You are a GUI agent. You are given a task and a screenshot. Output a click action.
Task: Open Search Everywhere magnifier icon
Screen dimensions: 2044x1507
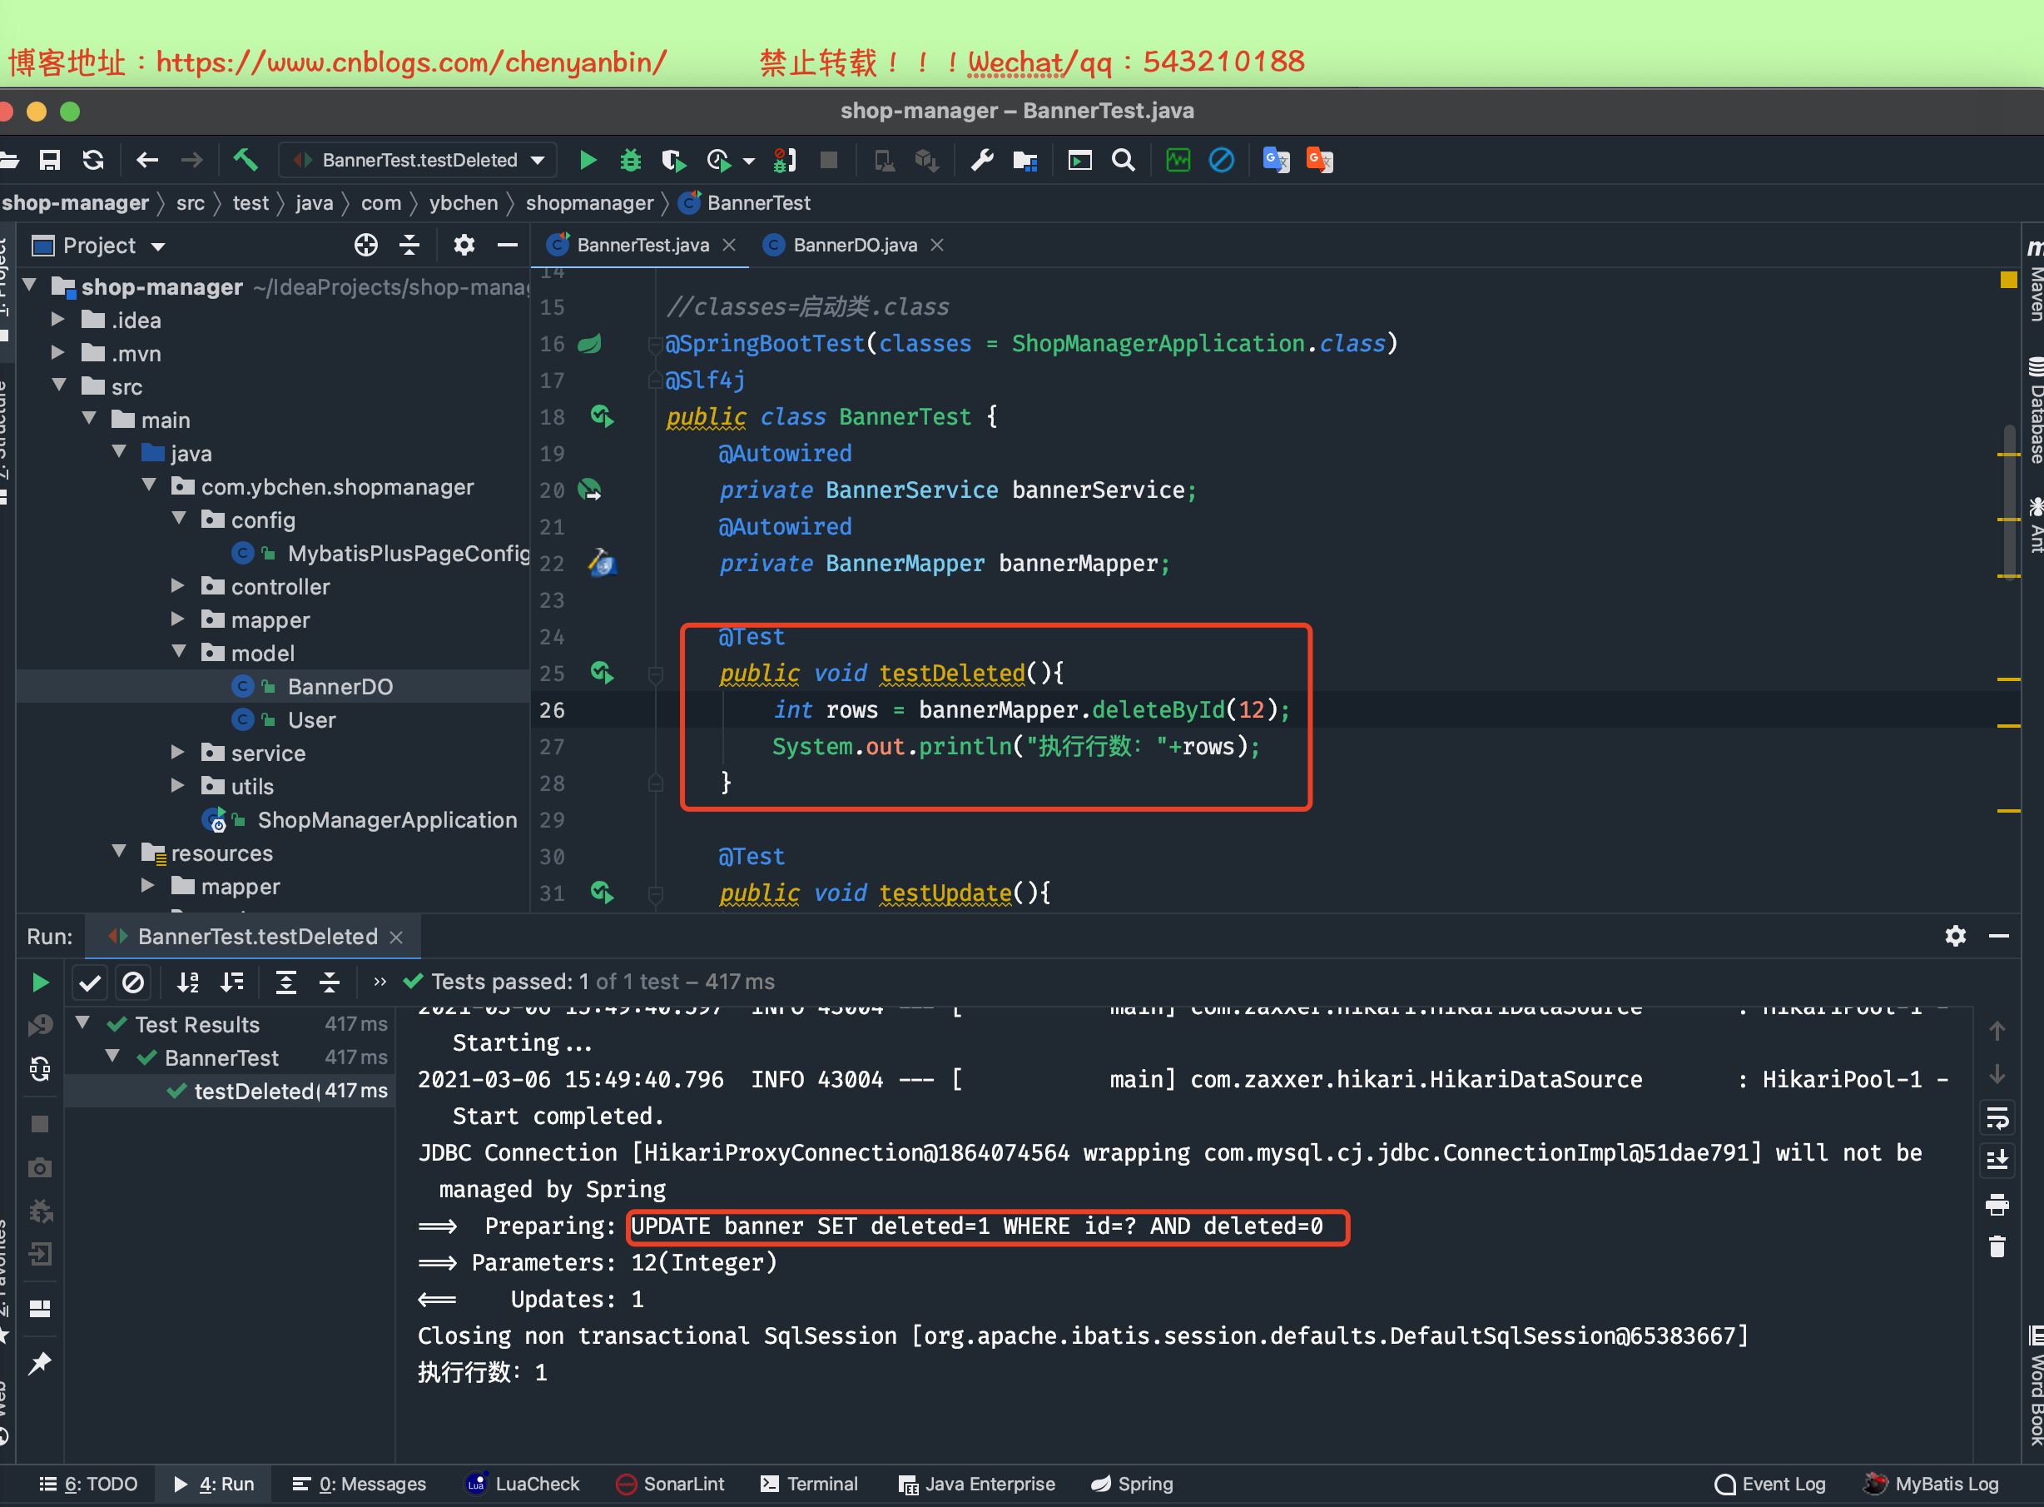pyautogui.click(x=1122, y=160)
